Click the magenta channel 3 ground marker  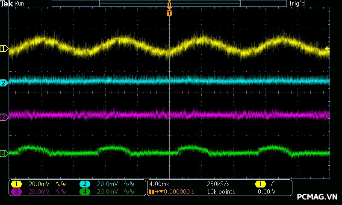[x=4, y=117]
